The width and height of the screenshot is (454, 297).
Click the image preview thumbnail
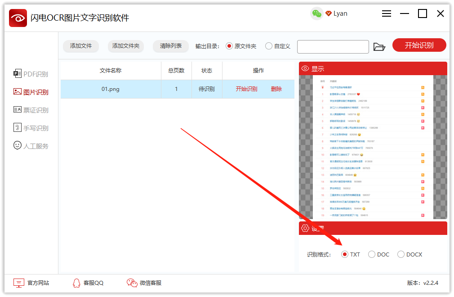tap(373, 147)
